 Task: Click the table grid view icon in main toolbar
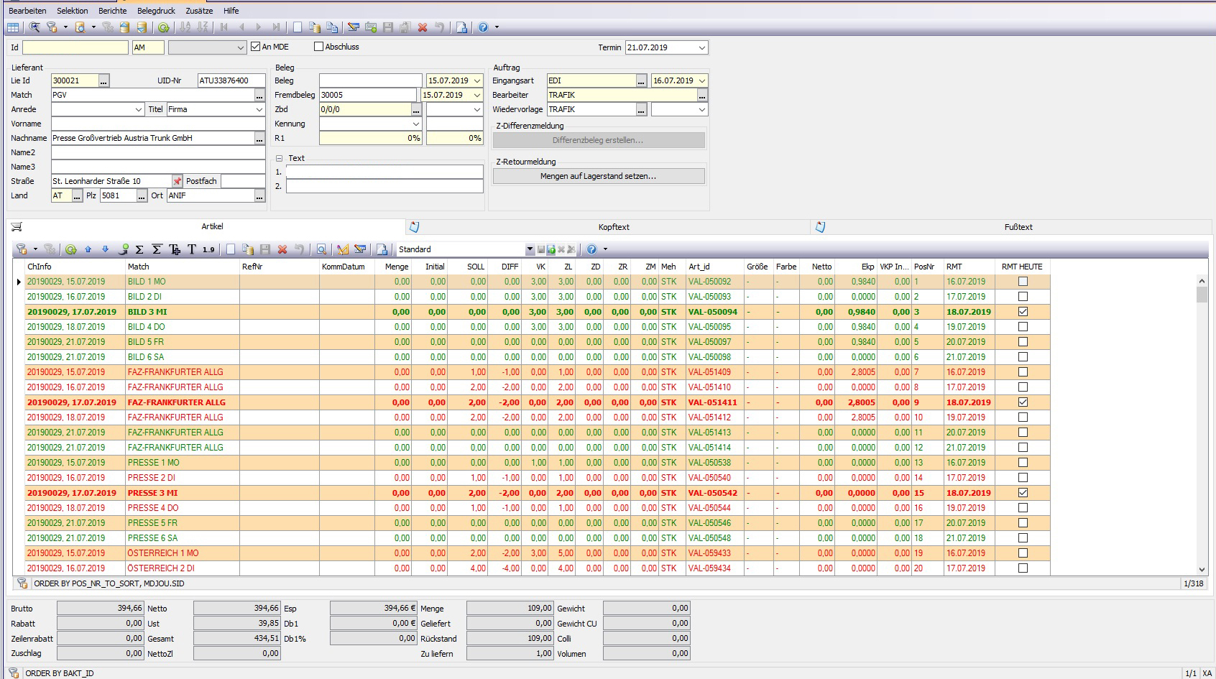[x=13, y=27]
